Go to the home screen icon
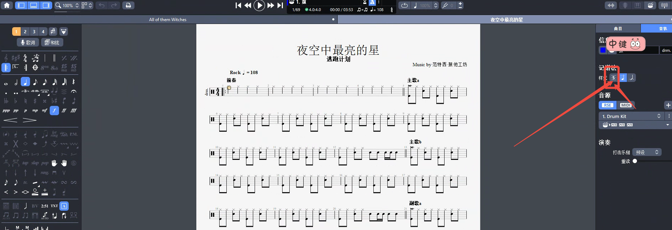 [x=7, y=5]
